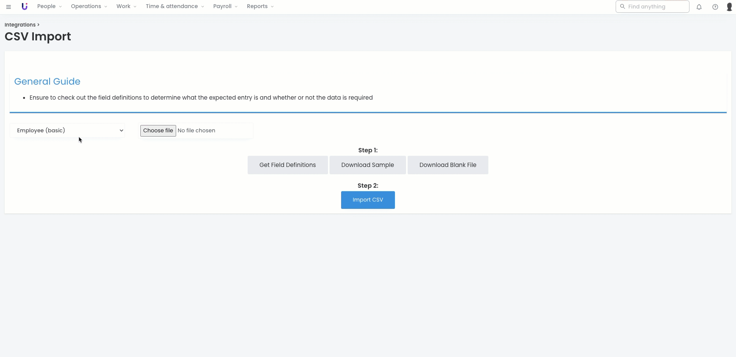Click Get Field Definitions
Image resolution: width=736 pixels, height=357 pixels.
pos(288,165)
